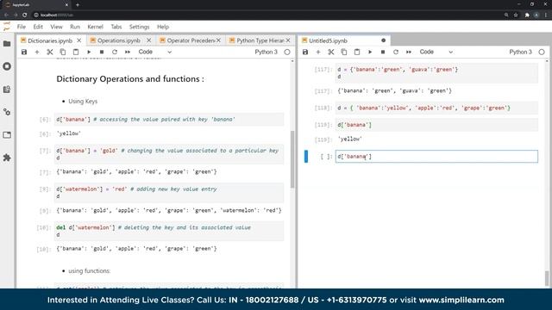This screenshot has width=552, height=310.
Task: Open a new browser tab
Action: click(x=78, y=5)
